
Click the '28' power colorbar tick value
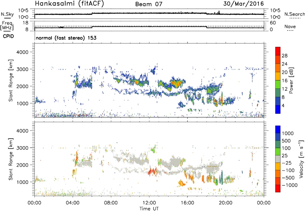(x=284, y=56)
